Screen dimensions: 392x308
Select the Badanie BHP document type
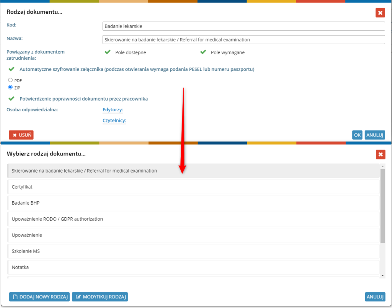(193, 203)
